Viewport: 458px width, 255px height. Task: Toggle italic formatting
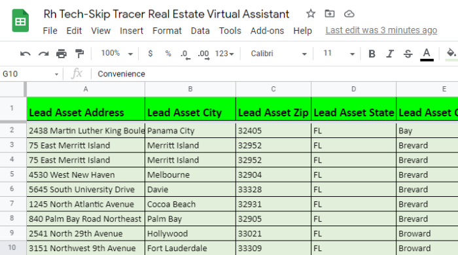(390, 54)
